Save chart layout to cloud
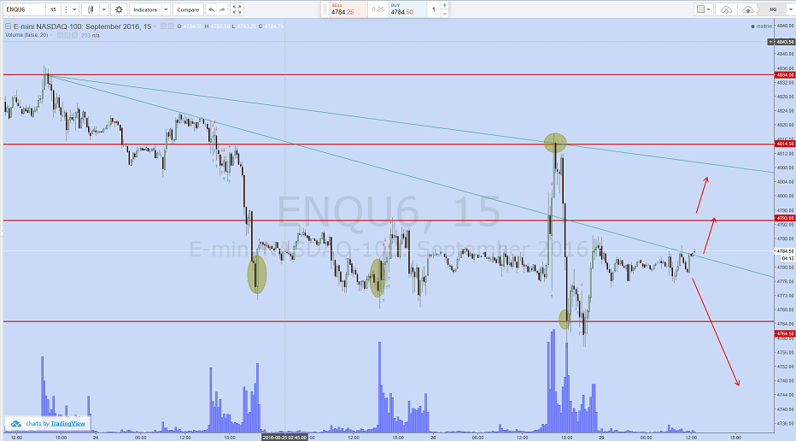Screen dimensions: 796x441 click(748, 9)
